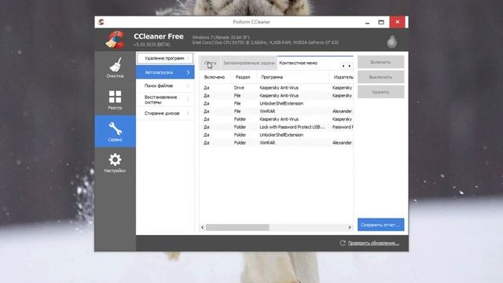Select Drive Kaspersky Anti-Virus row

click(277, 87)
